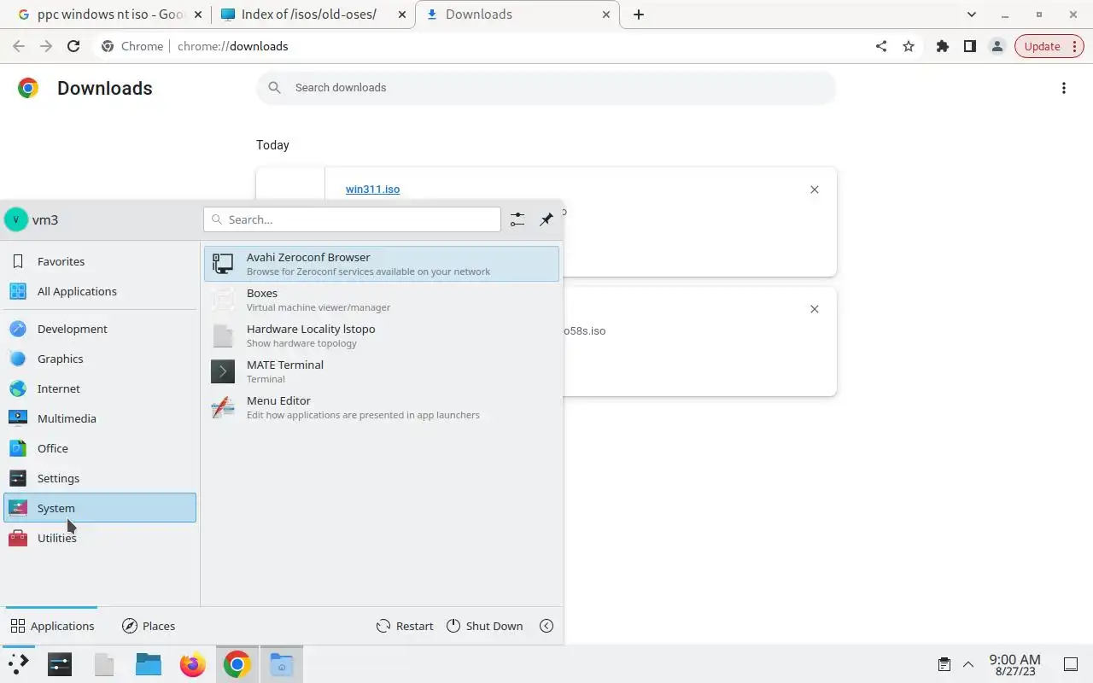Reload the Downloads page

(73, 46)
